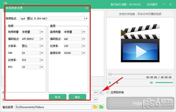Click the 取消 cancel button
176x112 pixels.
[57, 97]
